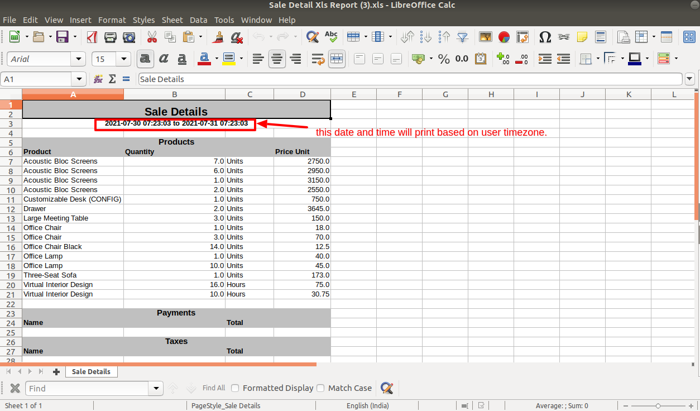Open the Function Wizard

(98, 79)
